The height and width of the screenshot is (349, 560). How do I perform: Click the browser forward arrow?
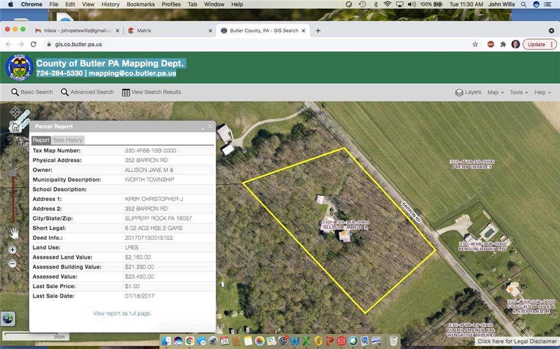21,44
